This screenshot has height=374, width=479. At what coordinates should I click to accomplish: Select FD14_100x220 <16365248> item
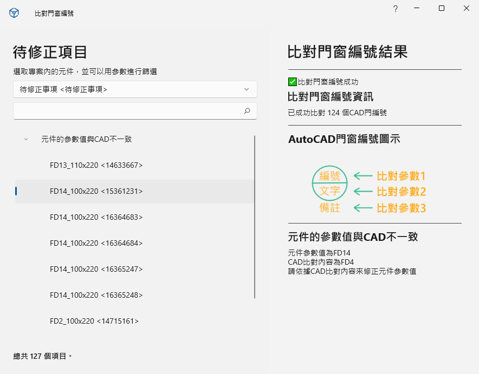(x=96, y=295)
